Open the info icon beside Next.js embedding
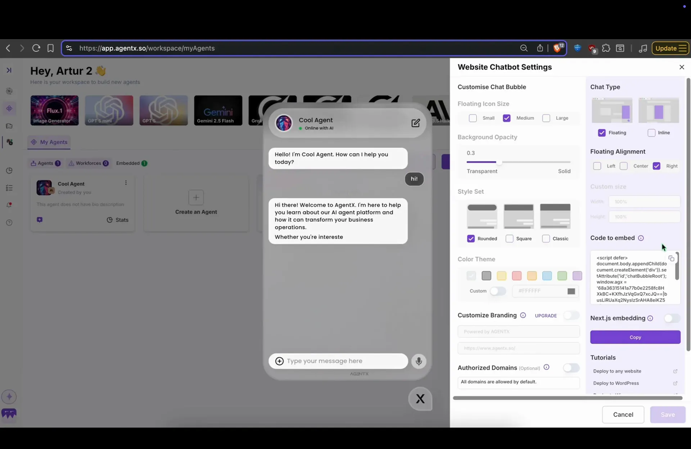691x449 pixels. [x=650, y=318]
